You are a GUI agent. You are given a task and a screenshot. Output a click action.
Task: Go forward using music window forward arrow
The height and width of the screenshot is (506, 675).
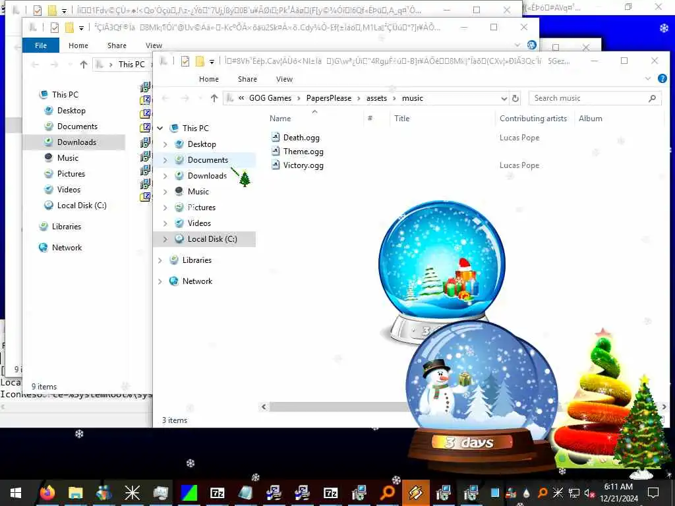point(185,99)
